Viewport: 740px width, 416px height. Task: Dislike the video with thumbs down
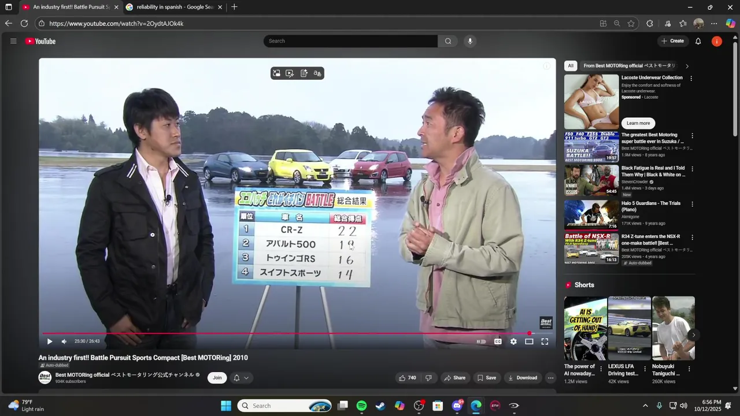(428, 378)
